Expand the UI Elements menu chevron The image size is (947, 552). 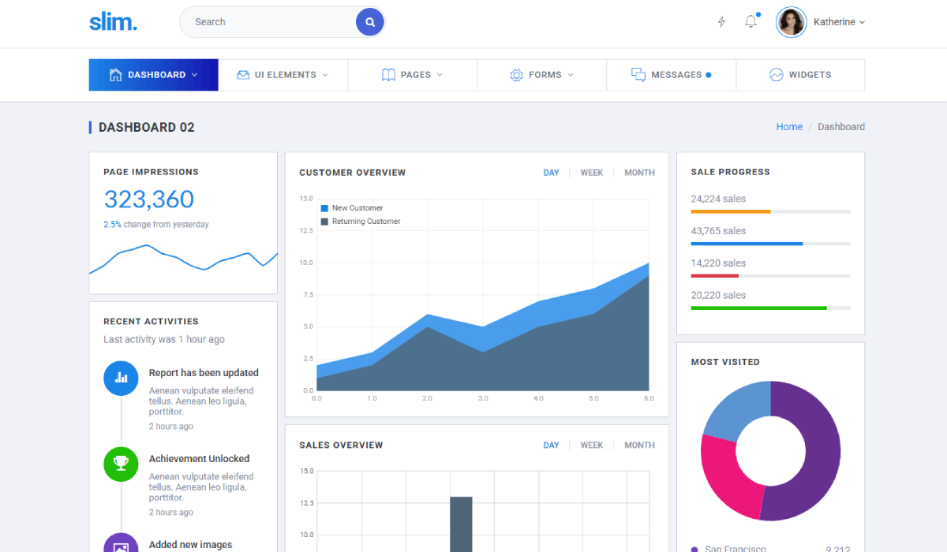point(325,75)
